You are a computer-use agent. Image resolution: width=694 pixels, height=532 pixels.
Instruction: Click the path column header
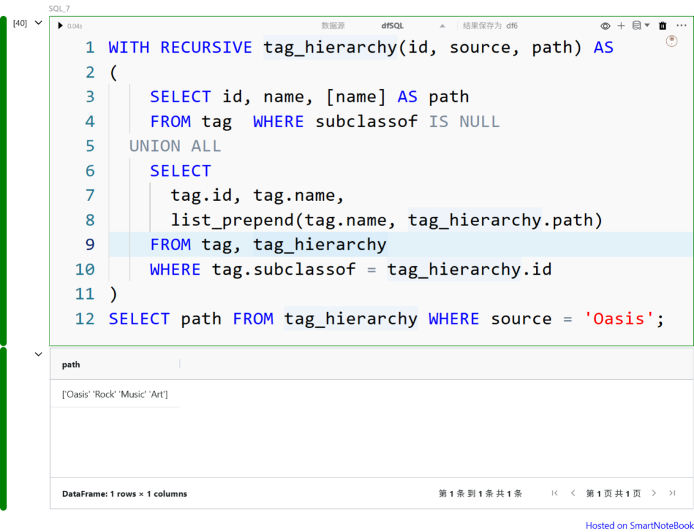pos(71,365)
